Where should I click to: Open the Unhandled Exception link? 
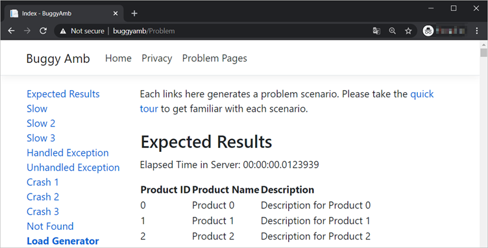(73, 167)
